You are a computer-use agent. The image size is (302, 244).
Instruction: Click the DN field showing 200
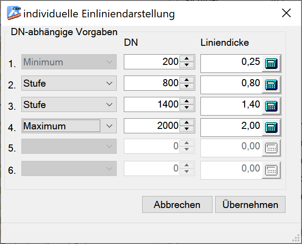pyautogui.click(x=151, y=62)
